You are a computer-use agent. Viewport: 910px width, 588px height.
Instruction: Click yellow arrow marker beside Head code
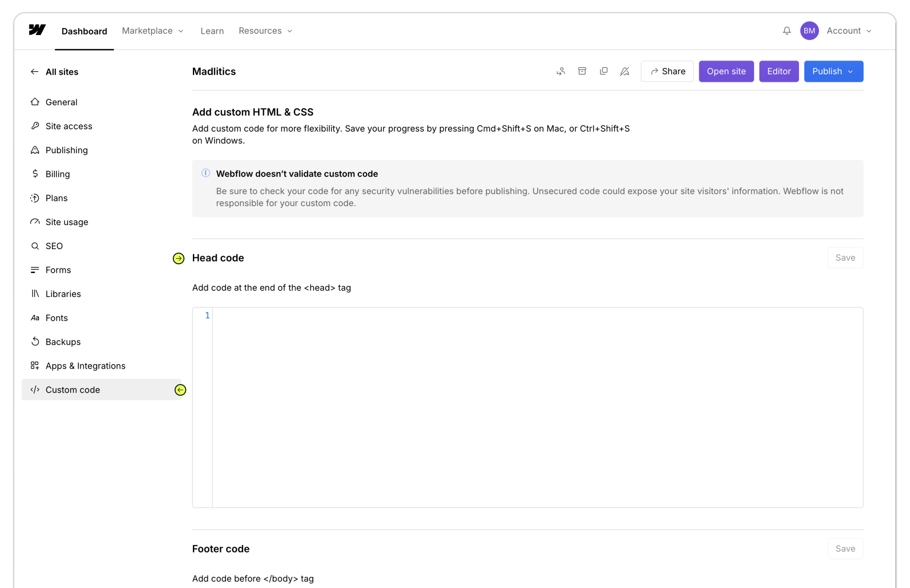pos(179,258)
